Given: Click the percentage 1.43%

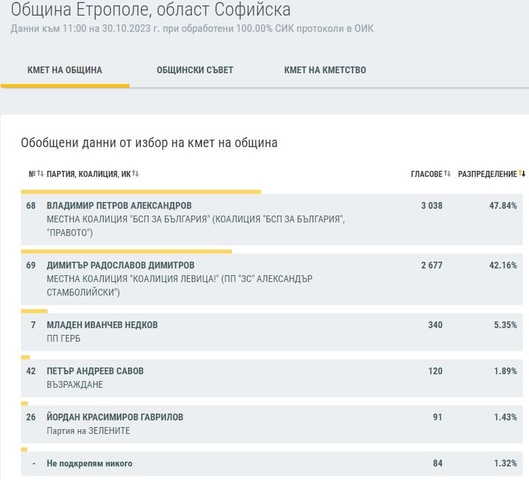Looking at the screenshot, I should pyautogui.click(x=505, y=417).
